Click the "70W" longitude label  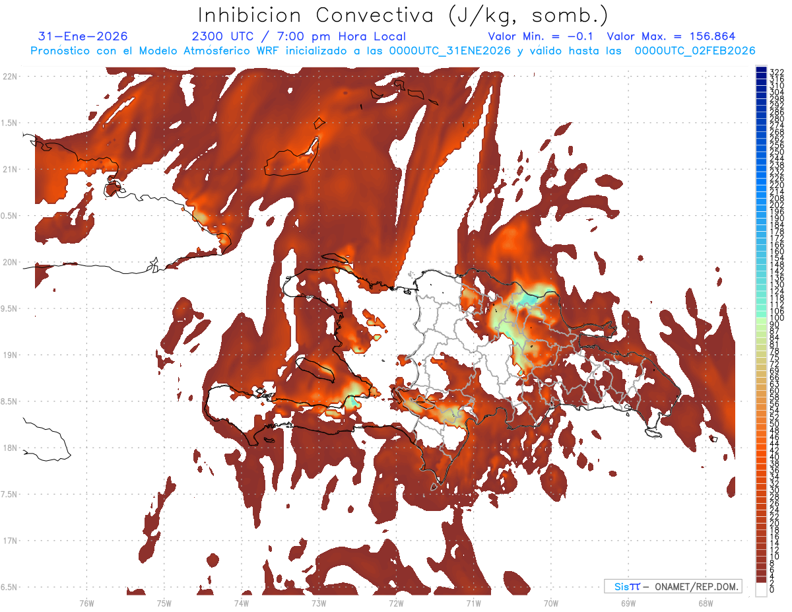(551, 603)
